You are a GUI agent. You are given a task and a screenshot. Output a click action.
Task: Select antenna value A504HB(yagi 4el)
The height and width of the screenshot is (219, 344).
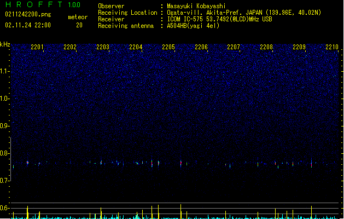tap(193, 26)
